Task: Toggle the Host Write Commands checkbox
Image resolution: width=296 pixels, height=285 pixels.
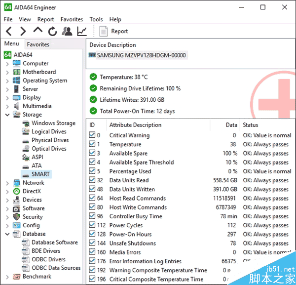Action: coord(92,207)
